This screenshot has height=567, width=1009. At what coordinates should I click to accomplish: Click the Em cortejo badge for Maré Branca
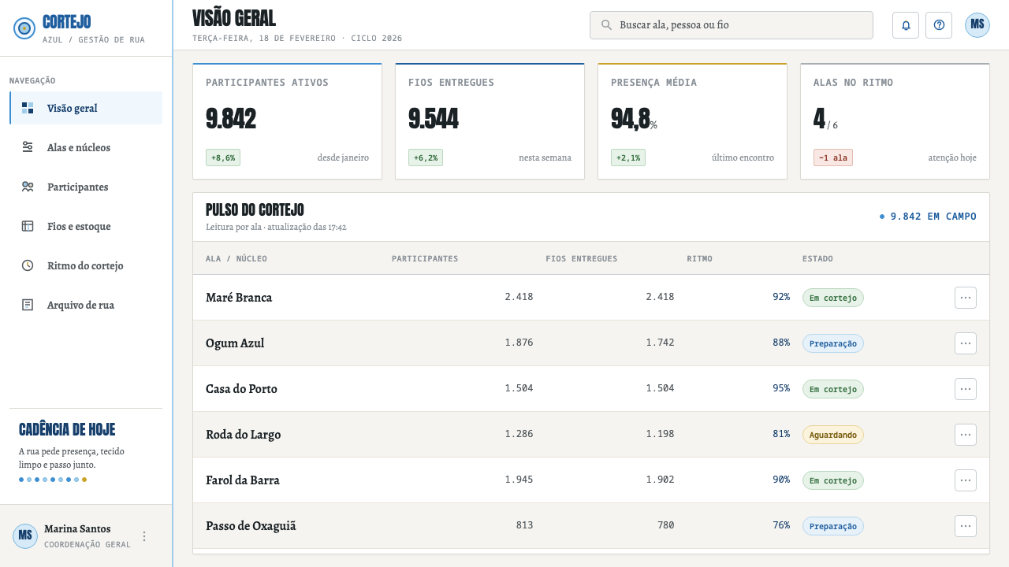[833, 298]
